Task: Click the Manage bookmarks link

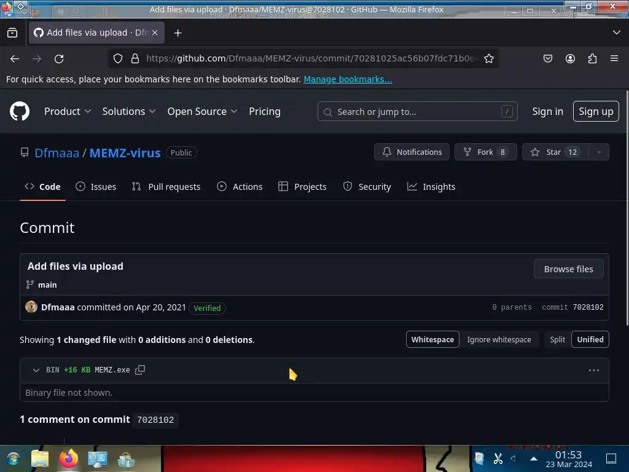Action: (x=348, y=79)
